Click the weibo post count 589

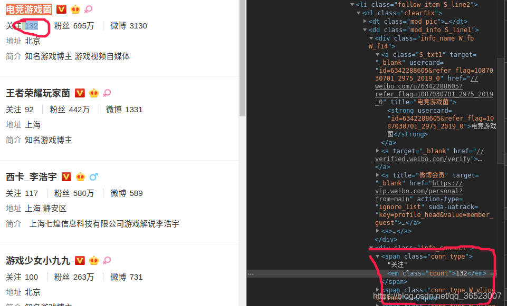point(136,193)
